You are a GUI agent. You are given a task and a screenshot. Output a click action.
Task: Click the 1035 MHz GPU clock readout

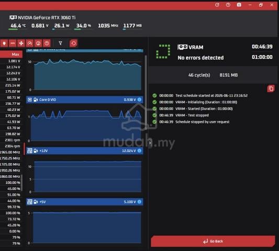(x=108, y=26)
